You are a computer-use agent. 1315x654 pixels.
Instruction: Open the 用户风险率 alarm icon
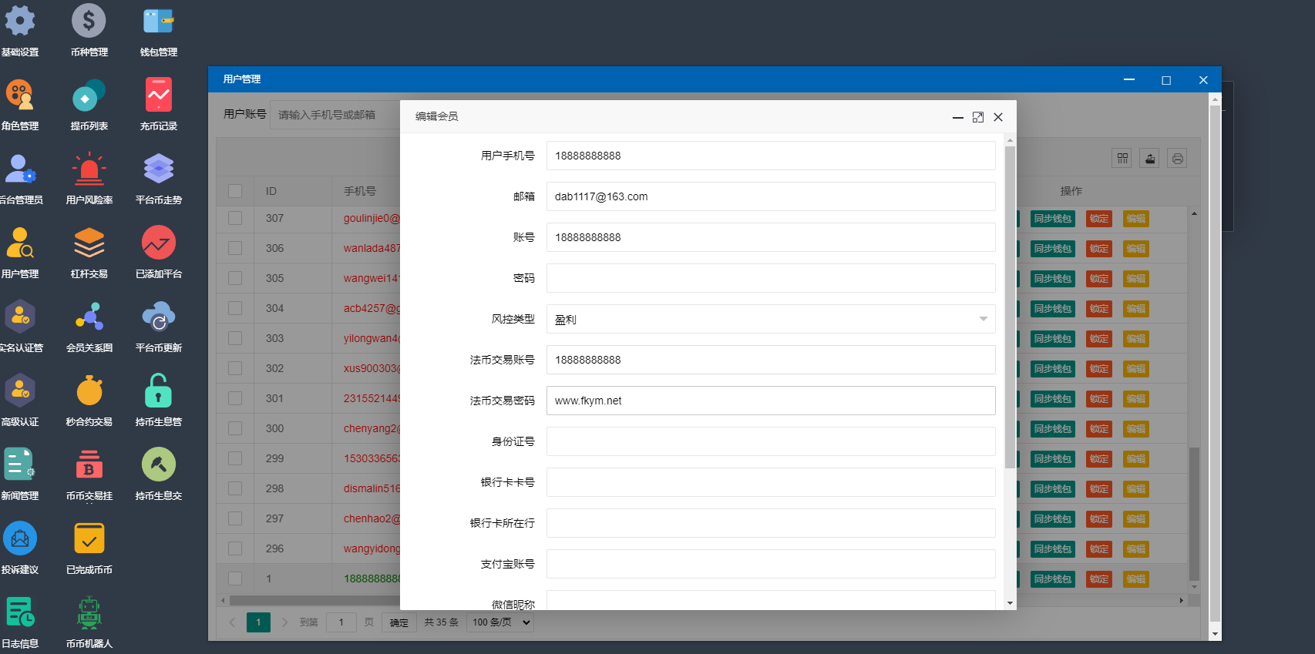coord(89,170)
